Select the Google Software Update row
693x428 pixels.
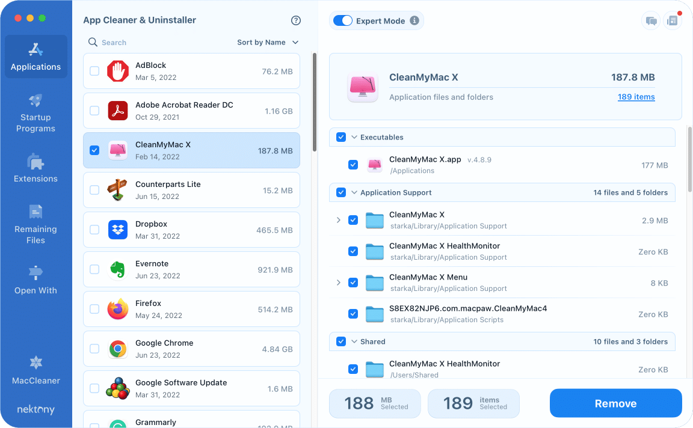191,389
